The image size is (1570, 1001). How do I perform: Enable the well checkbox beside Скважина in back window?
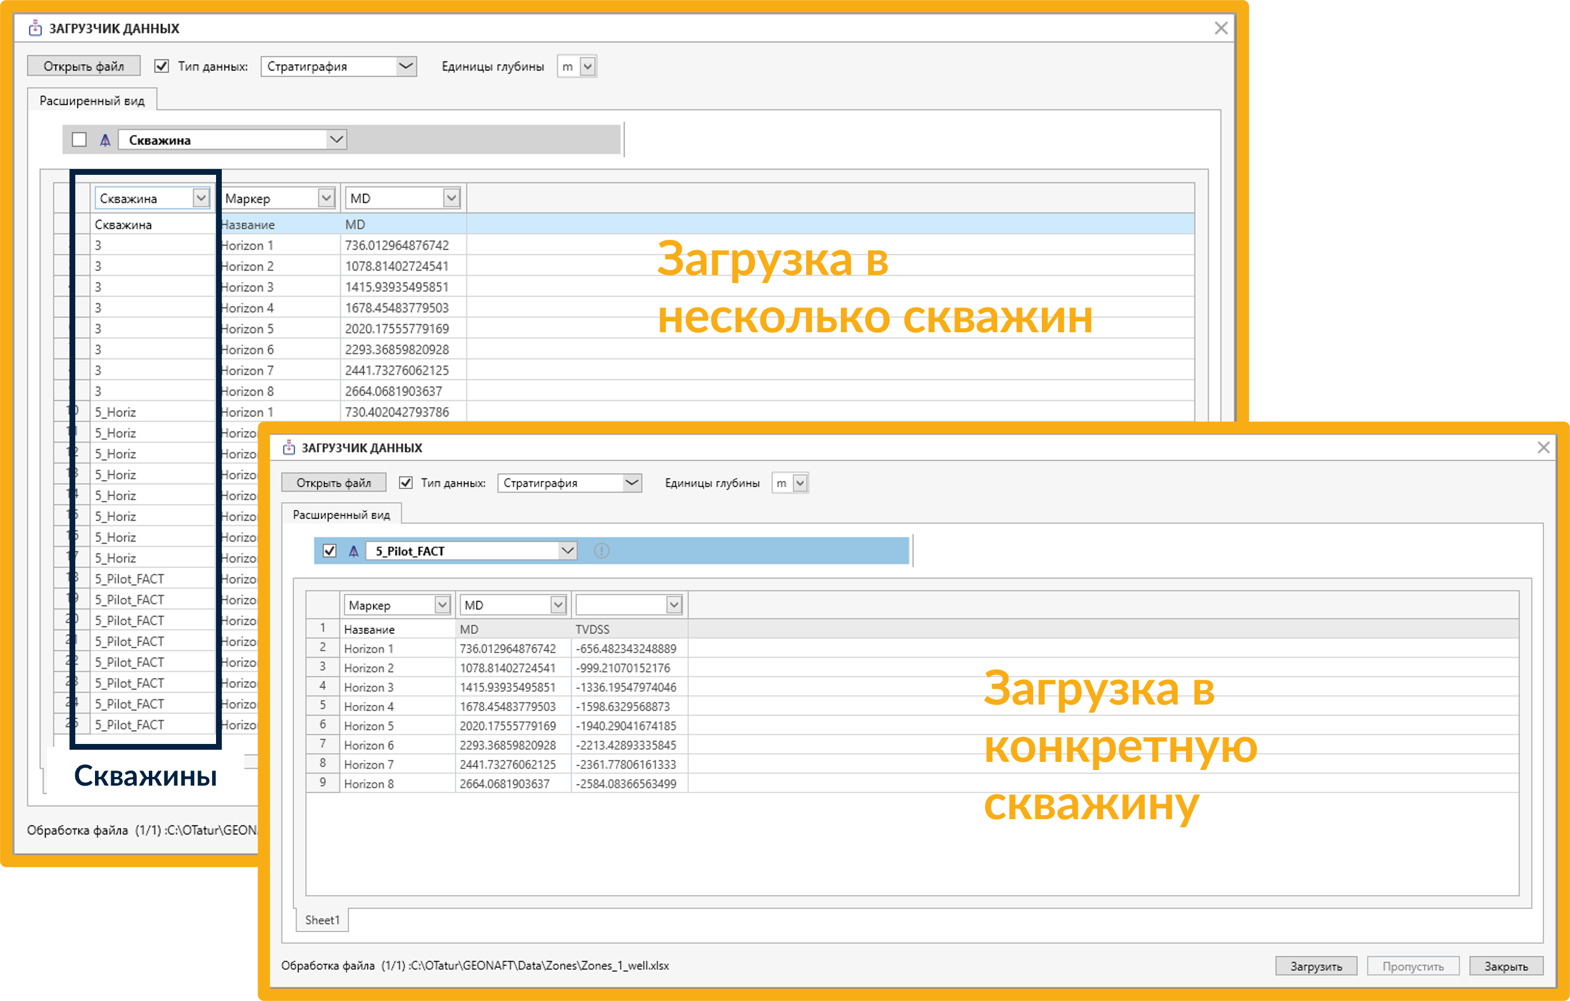79,140
